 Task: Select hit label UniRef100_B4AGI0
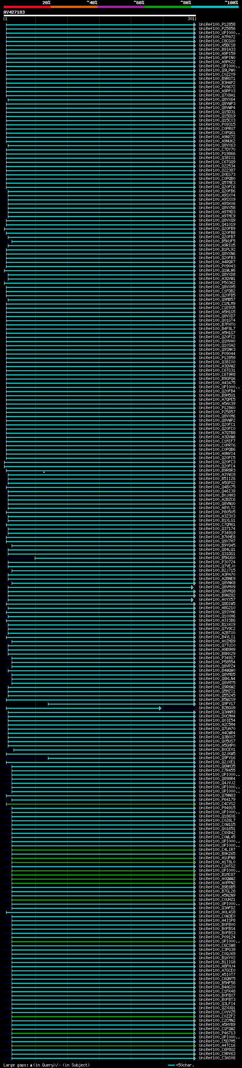(x=217, y=987)
